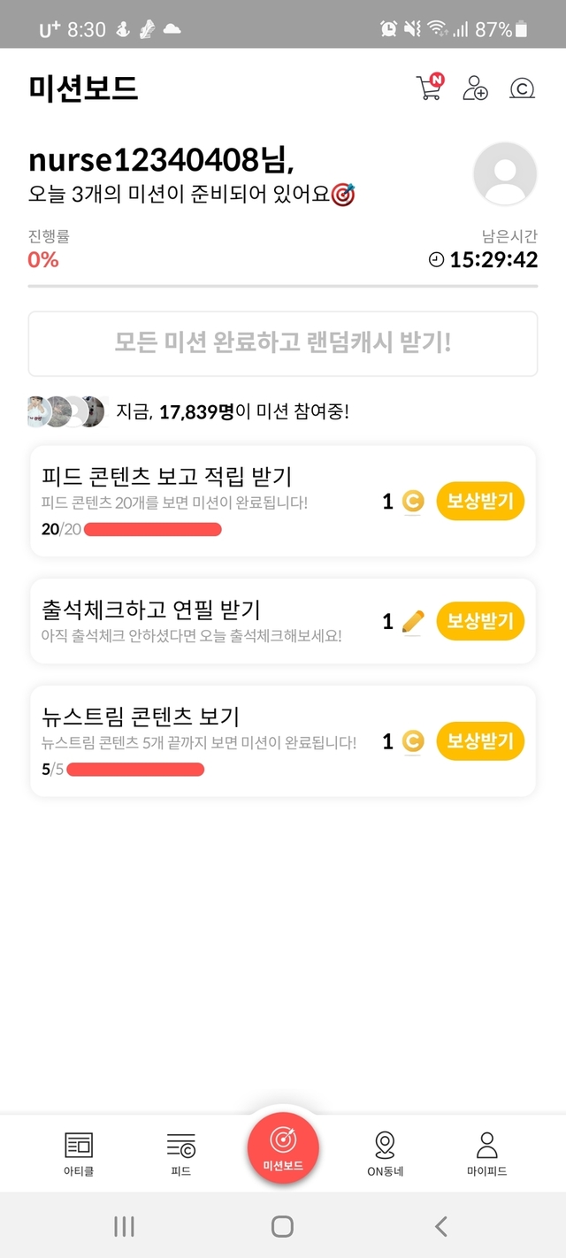Tap the coin icon for feed content mission
This screenshot has width=566, height=1258.
[x=412, y=502]
